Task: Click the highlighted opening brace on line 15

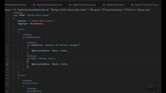Action: coord(28,61)
